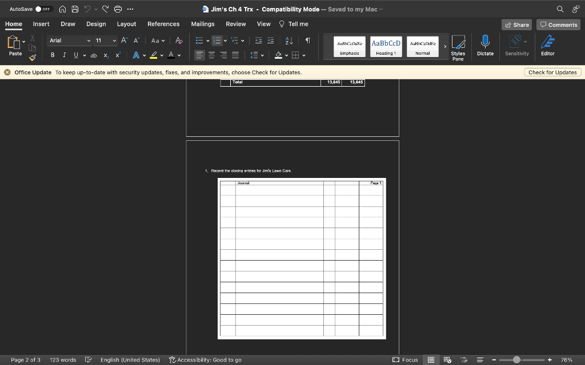The width and height of the screenshot is (585, 365).
Task: Expand the bullet list style dropdown
Action: (x=208, y=40)
